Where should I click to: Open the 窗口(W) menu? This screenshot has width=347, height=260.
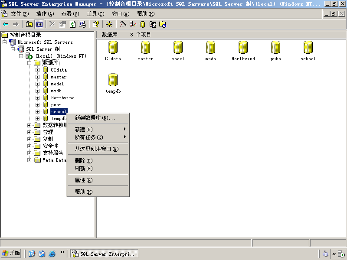121,14
